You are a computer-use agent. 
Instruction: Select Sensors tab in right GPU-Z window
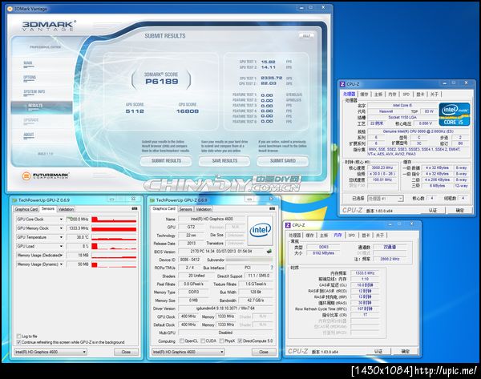click(x=186, y=209)
